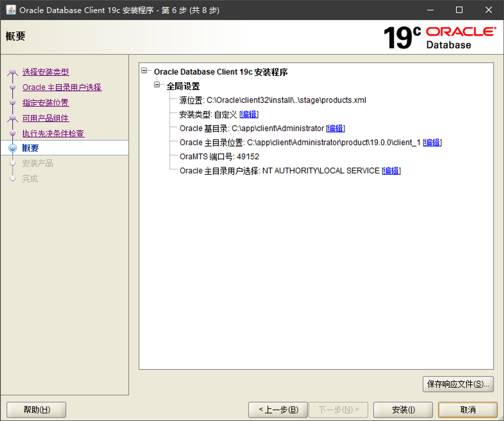Return to the 执行先决条件检查 step
This screenshot has width=504, height=421.
coord(53,133)
